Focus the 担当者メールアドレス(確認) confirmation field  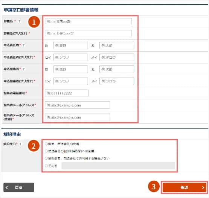(x=78, y=117)
